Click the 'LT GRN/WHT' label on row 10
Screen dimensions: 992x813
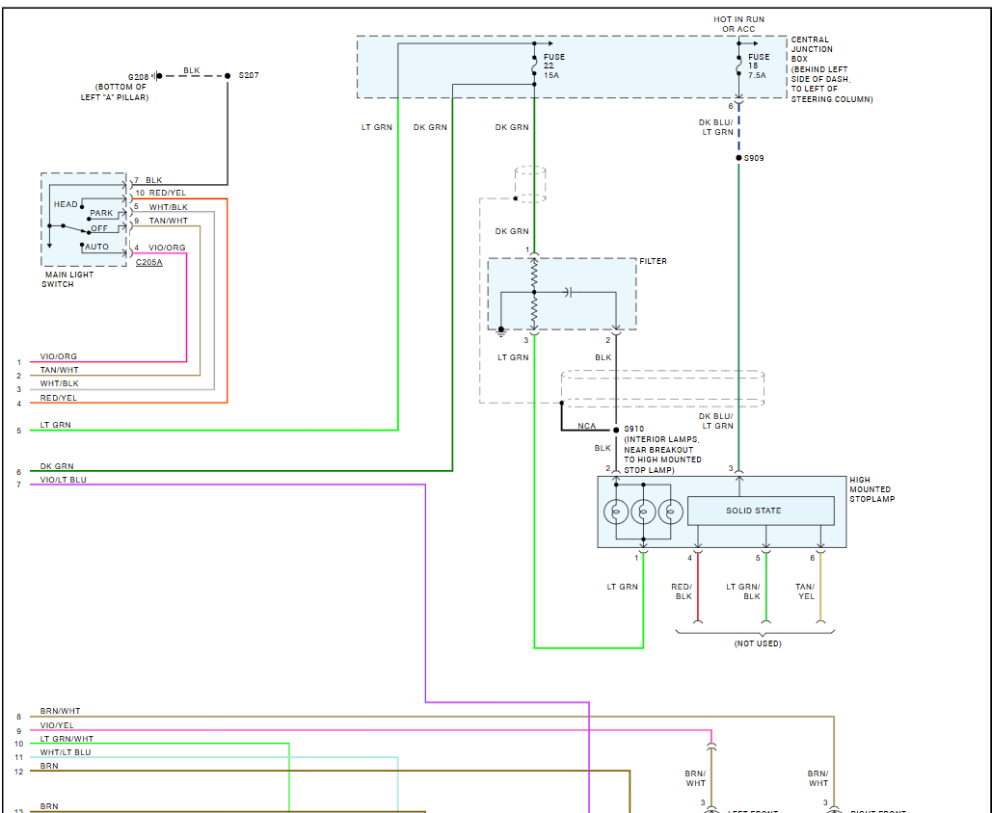click(x=67, y=739)
